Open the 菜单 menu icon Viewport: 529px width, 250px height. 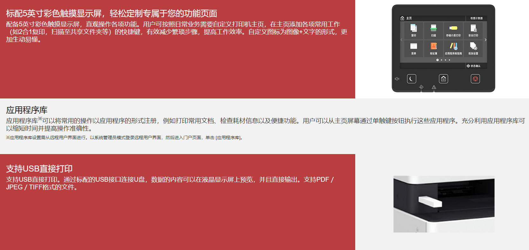coord(414,49)
